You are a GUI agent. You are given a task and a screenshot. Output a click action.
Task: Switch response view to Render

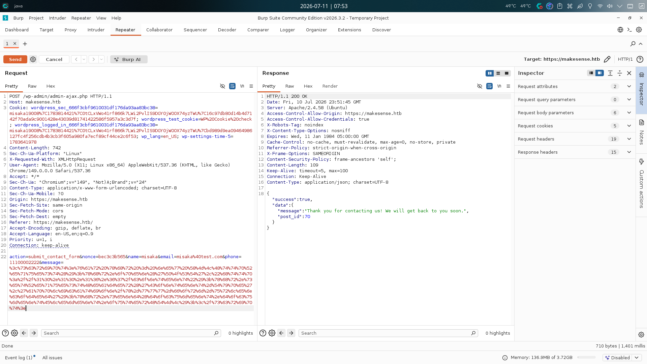pos(330,86)
